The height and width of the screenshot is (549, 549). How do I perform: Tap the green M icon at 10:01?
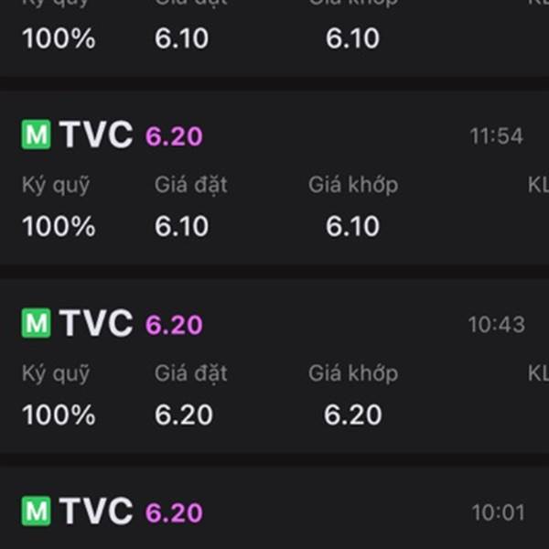point(36,511)
